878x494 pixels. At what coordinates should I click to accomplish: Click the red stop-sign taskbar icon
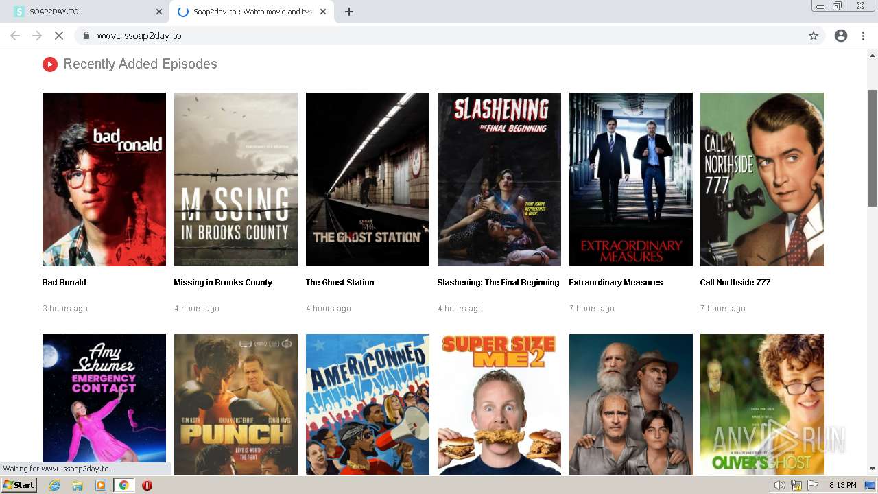click(x=147, y=485)
